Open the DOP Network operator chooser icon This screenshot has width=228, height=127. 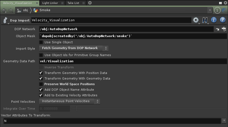[224, 29]
